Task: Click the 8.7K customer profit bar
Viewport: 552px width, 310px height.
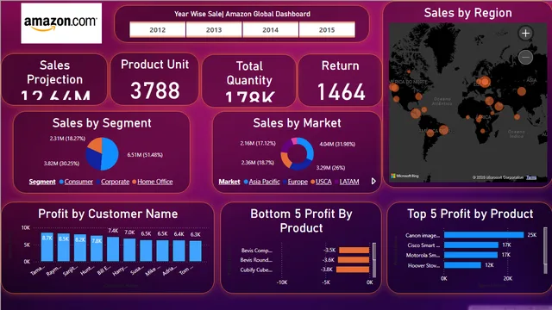Action: click(47, 247)
